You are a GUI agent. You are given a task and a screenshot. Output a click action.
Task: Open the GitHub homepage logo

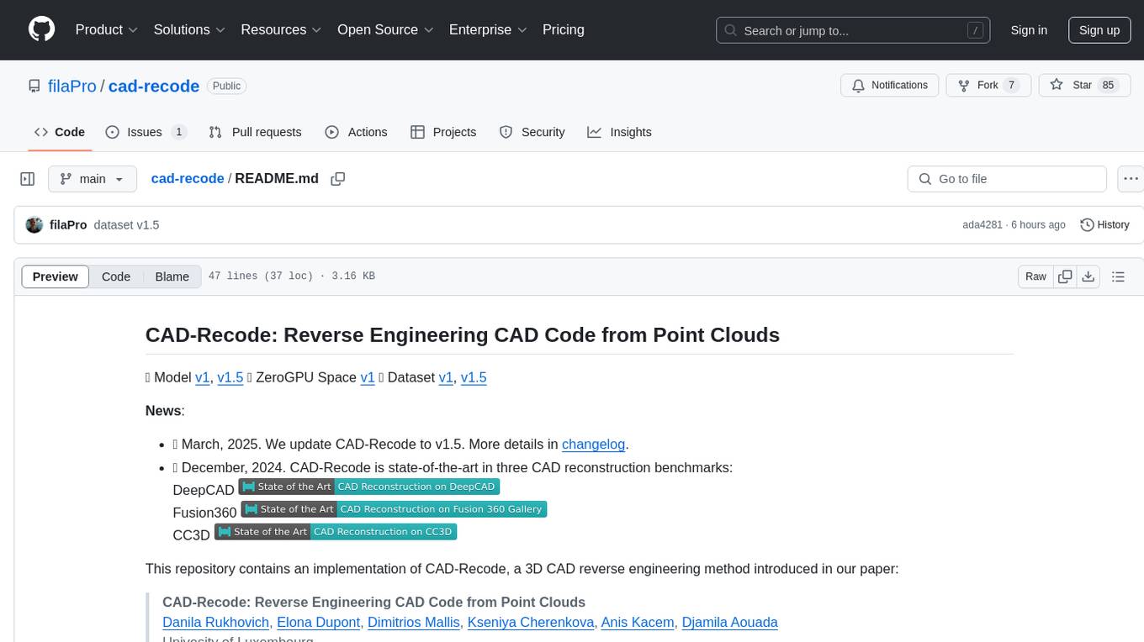click(41, 29)
